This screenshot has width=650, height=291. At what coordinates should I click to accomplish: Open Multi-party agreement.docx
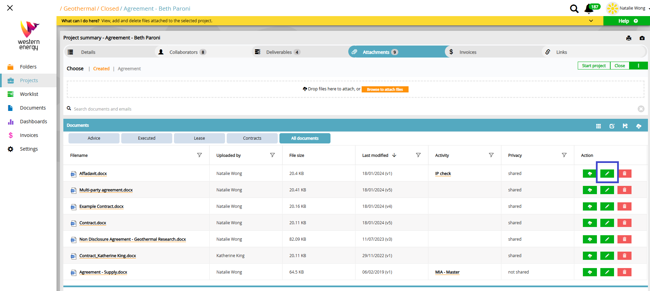106,190
